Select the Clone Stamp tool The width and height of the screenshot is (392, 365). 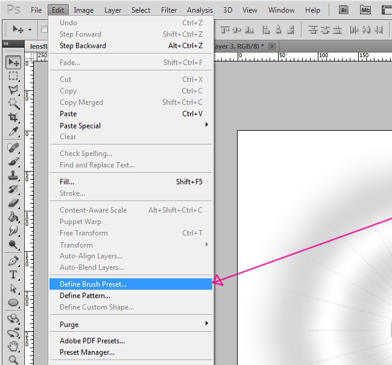[13, 175]
